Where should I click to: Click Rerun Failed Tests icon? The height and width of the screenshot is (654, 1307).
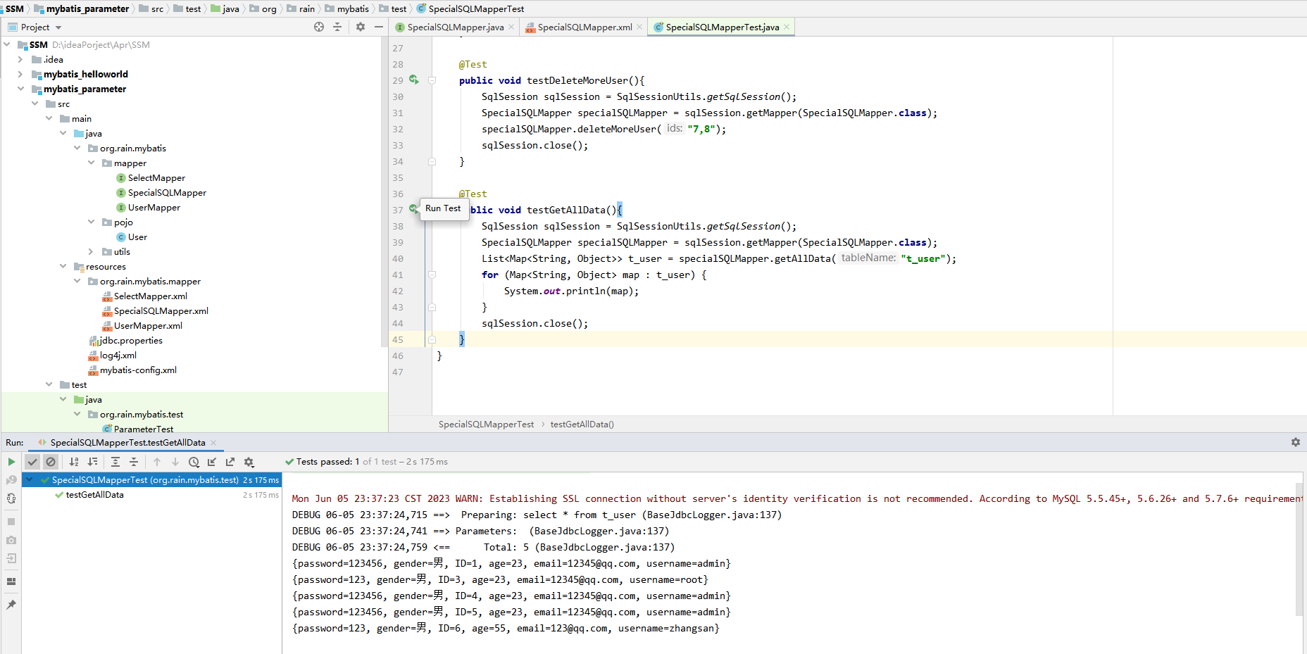tap(11, 480)
